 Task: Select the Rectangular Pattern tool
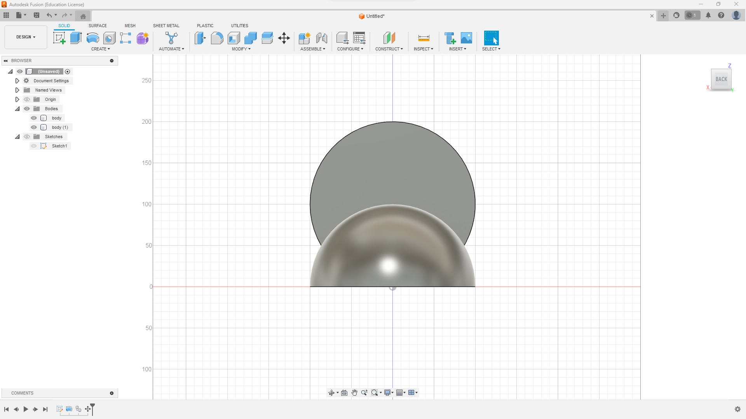(x=125, y=38)
